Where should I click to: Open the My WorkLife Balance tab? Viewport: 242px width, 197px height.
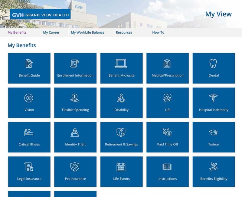[88, 32]
